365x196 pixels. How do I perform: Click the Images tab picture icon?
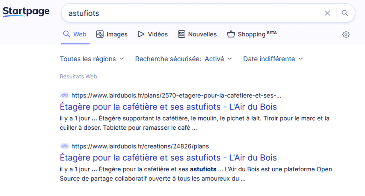100,34
